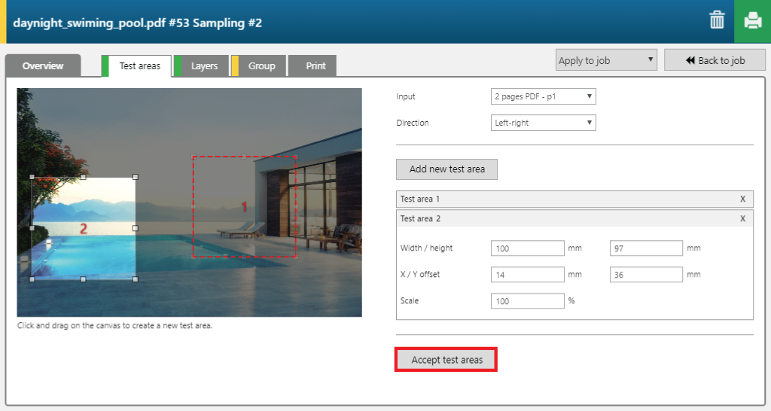Viewport: 771px width, 411px height.
Task: Click the job title daynight_swiming_pool.pdf #53 Sampling #2
Action: [x=137, y=23]
